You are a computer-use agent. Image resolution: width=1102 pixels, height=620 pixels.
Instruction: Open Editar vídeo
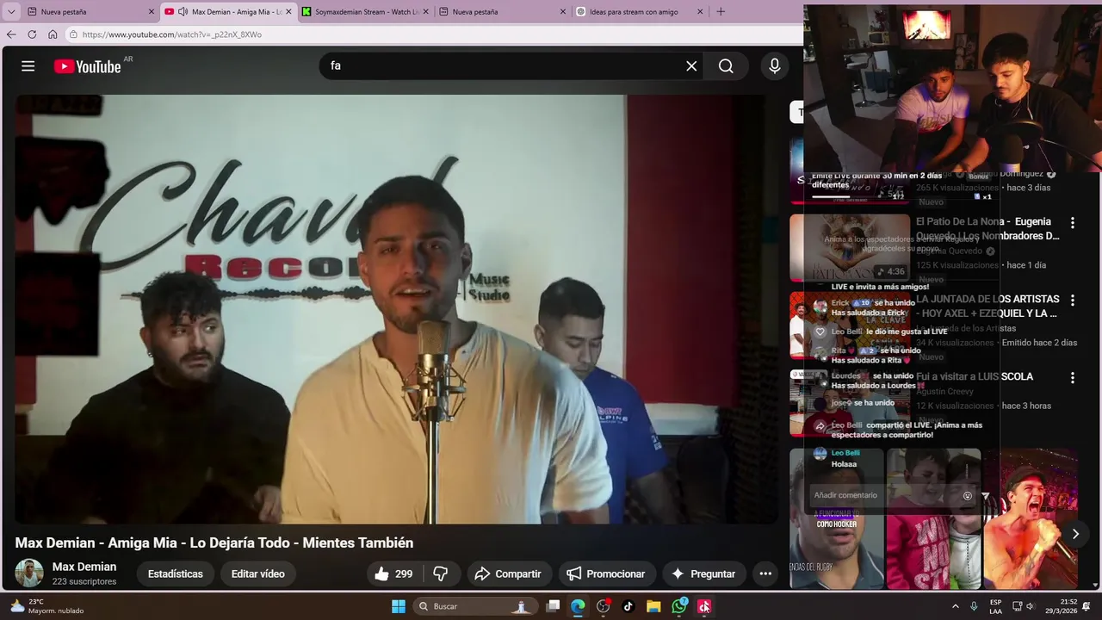click(257, 573)
